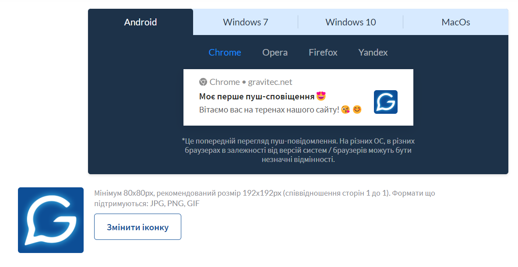Select the Yandex browser preview

(373, 53)
